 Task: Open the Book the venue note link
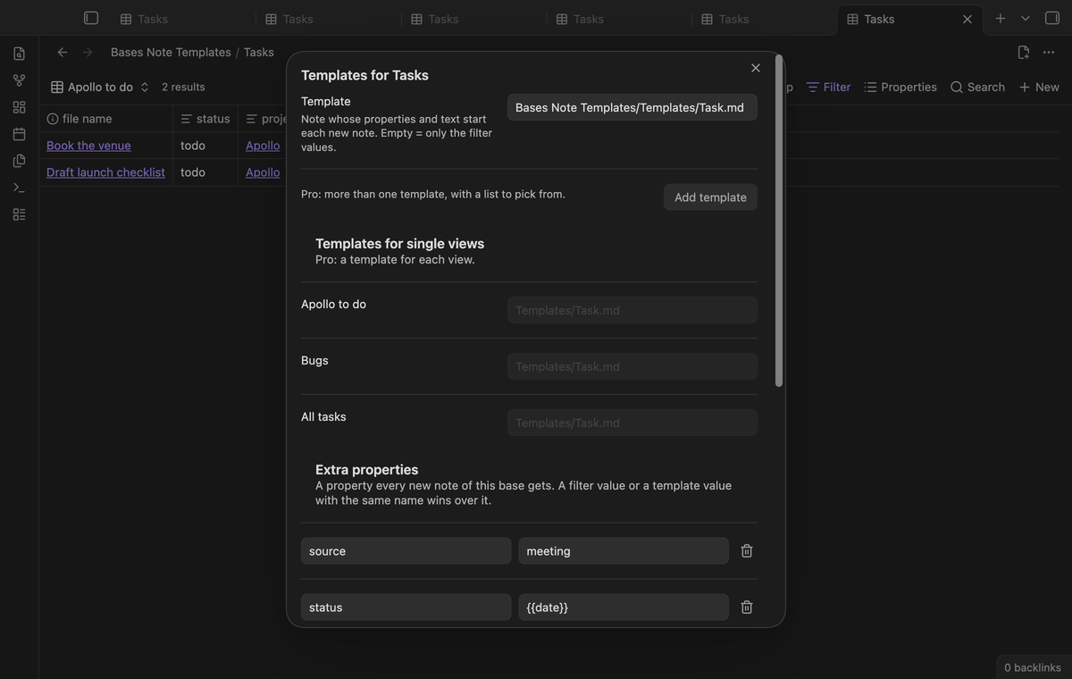click(x=88, y=146)
